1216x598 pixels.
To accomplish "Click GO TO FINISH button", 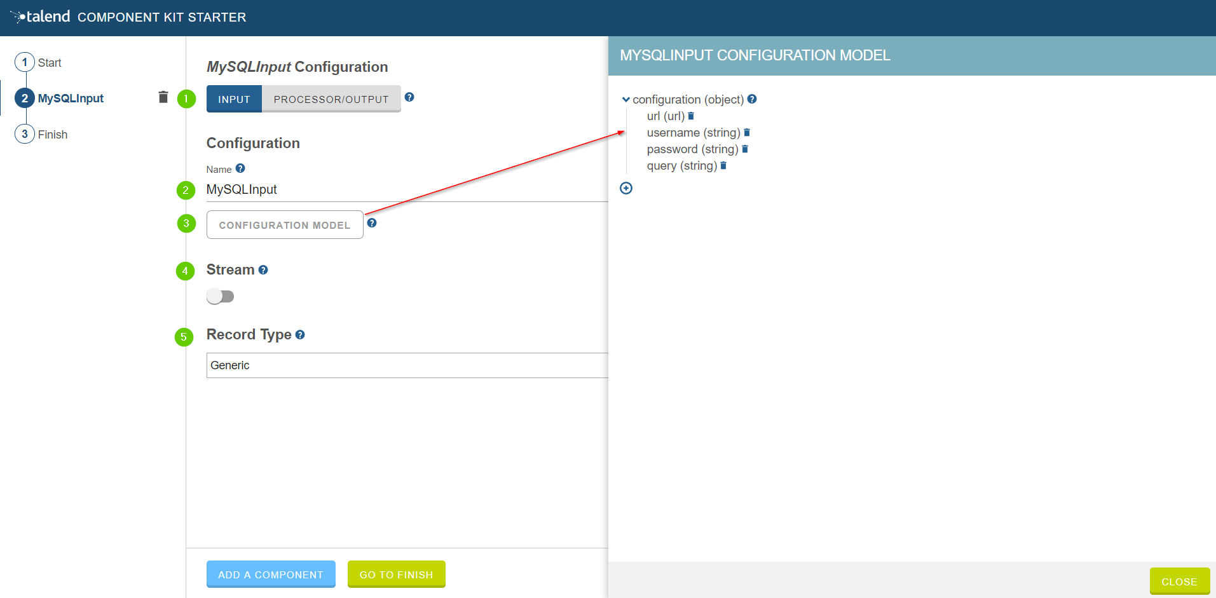I will click(x=397, y=574).
